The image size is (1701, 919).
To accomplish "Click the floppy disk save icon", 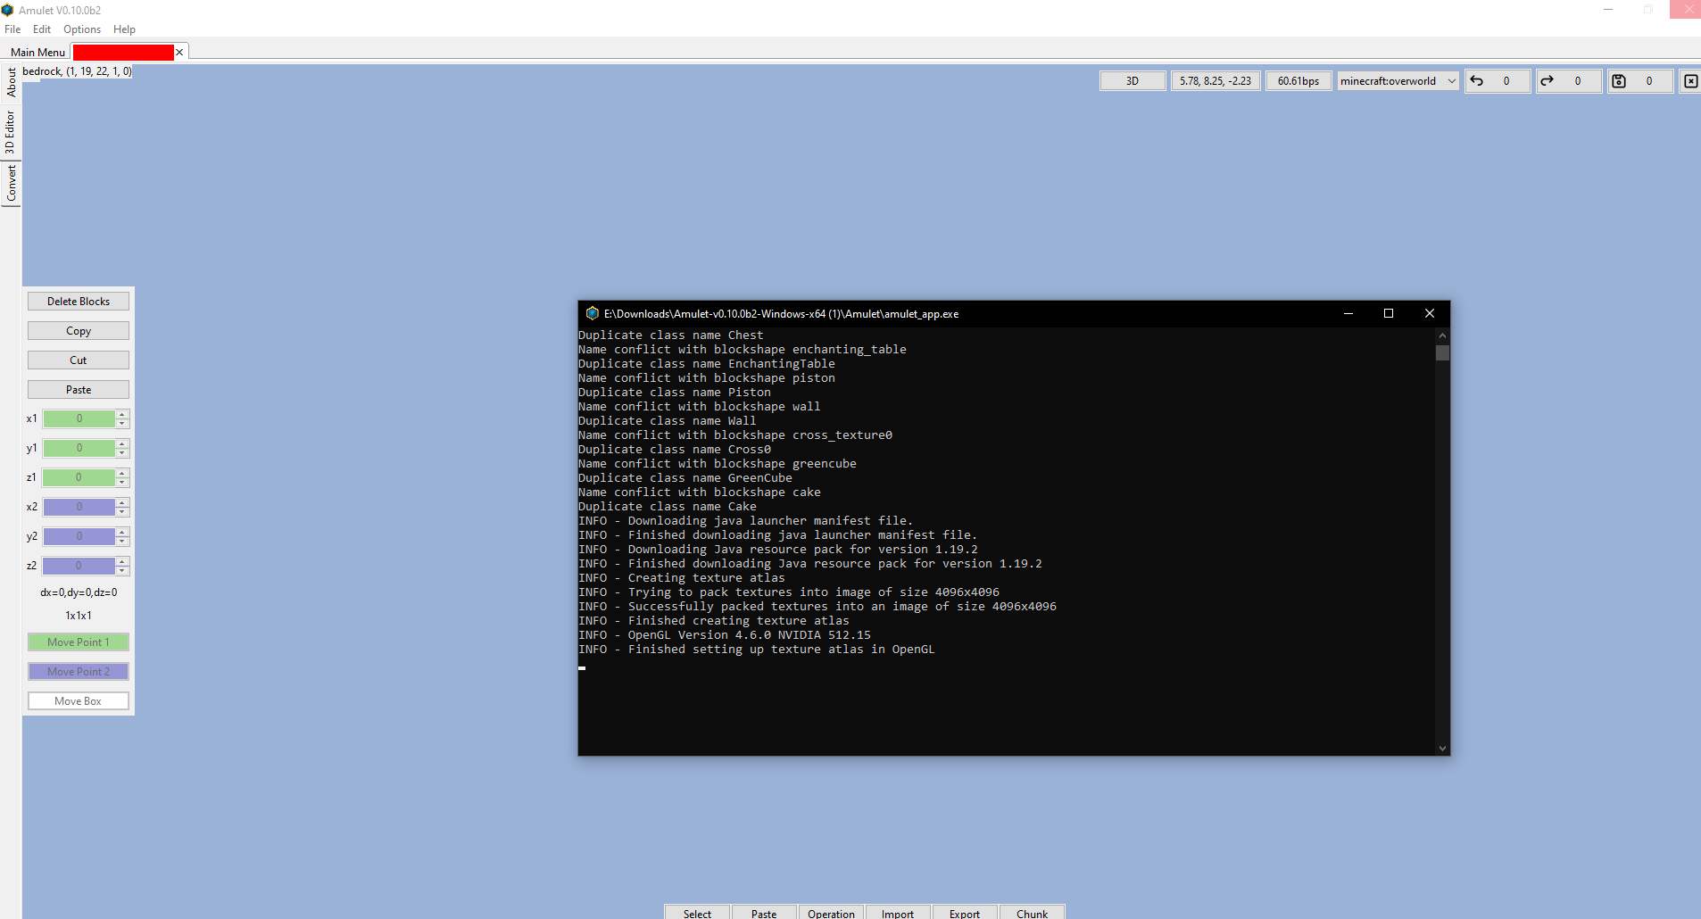I will (1619, 81).
